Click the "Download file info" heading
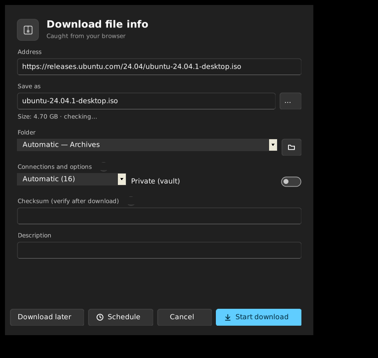378x358 pixels. point(97,24)
